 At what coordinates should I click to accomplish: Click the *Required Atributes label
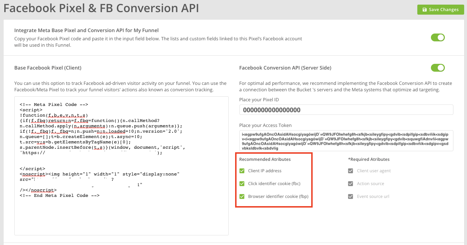(369, 159)
